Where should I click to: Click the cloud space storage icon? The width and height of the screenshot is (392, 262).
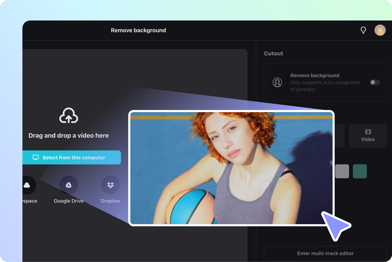point(27,185)
